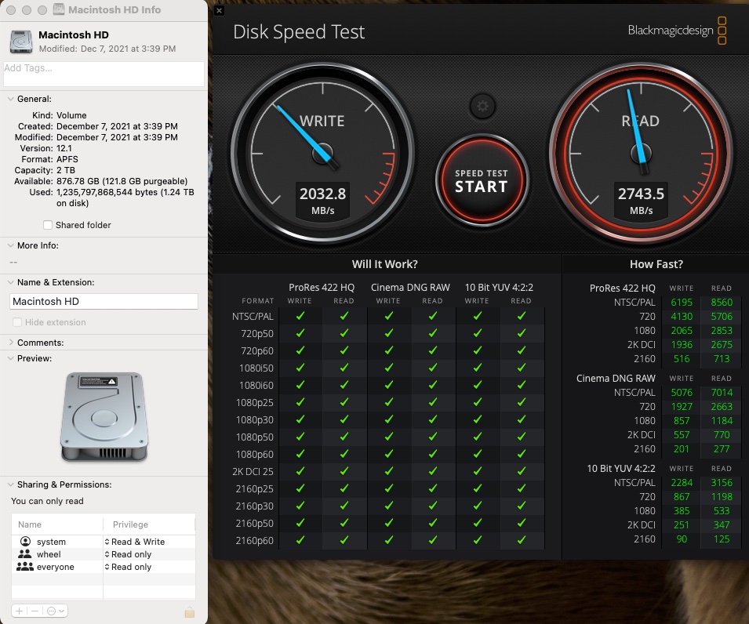The height and width of the screenshot is (624, 749).
Task: Click the lock icon in the Get Info window
Action: (x=189, y=611)
